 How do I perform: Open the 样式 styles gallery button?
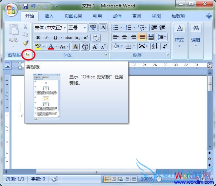[179, 36]
